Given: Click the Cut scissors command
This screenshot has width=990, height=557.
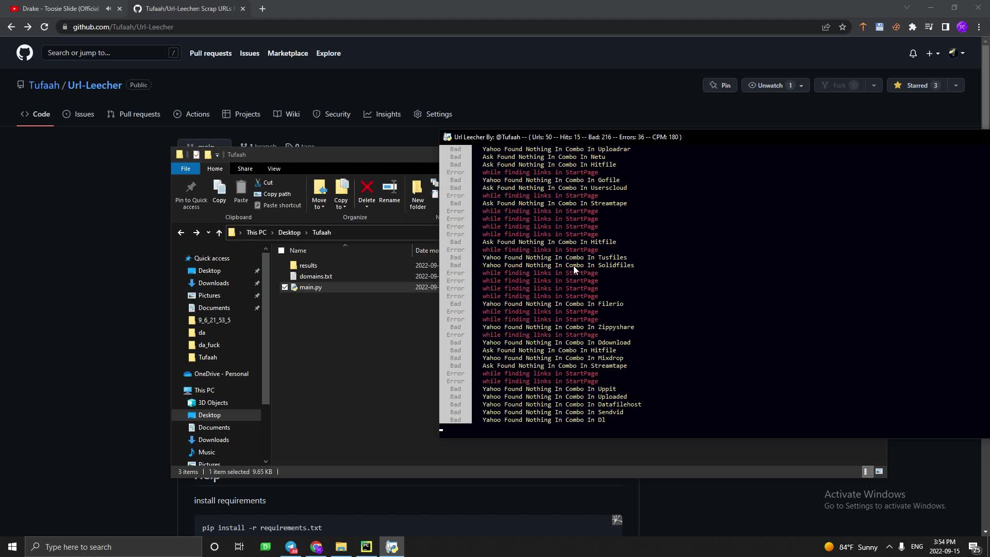Looking at the screenshot, I should coord(264,183).
